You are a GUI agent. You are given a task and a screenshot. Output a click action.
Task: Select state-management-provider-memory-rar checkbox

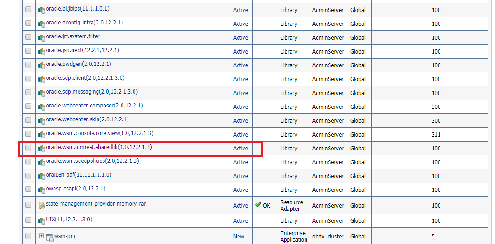click(28, 205)
